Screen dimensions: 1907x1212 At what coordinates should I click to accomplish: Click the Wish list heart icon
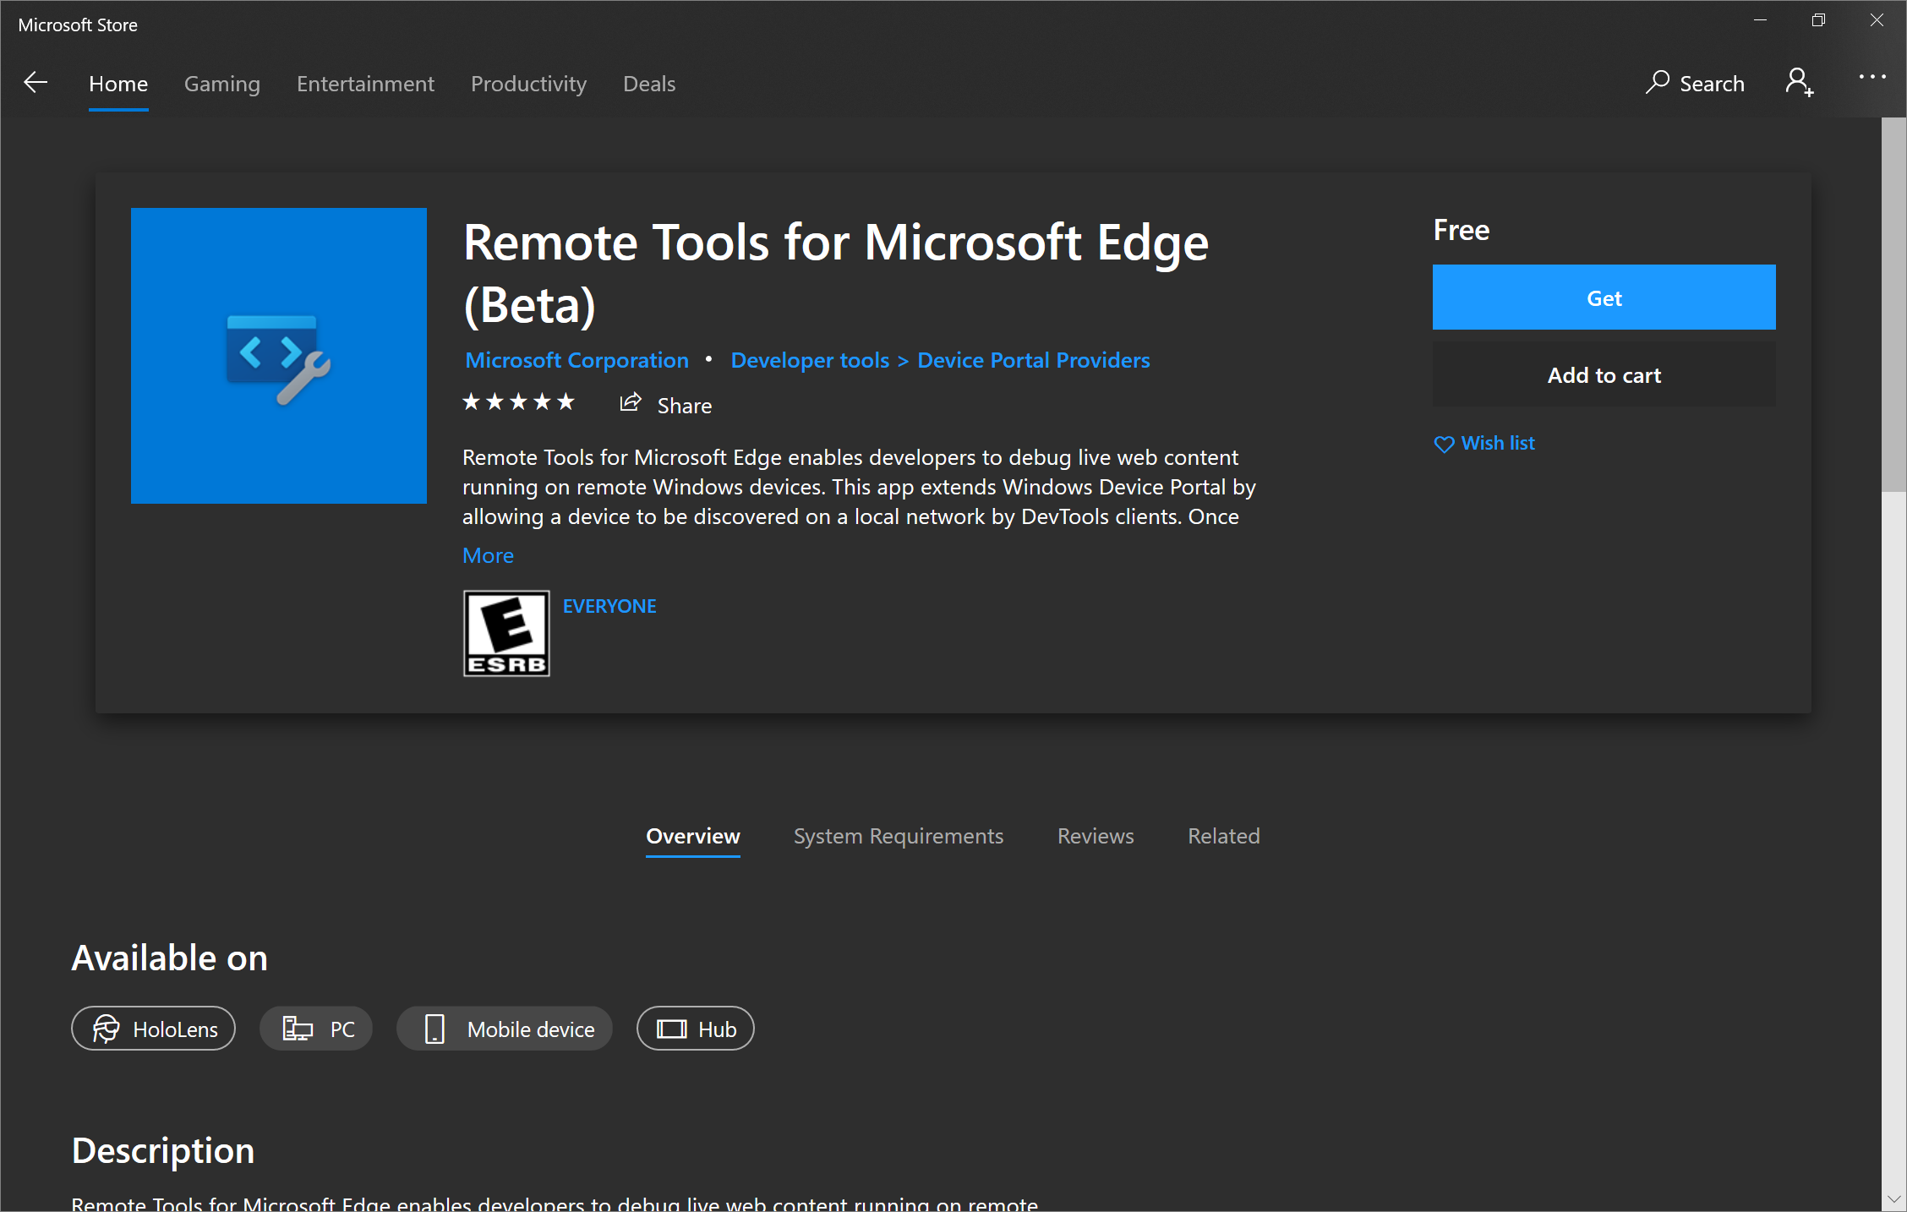[x=1444, y=444]
